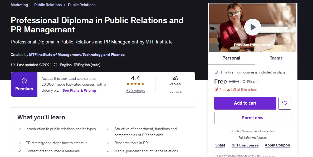
Task: Click the learners people icon
Action: pos(175,78)
